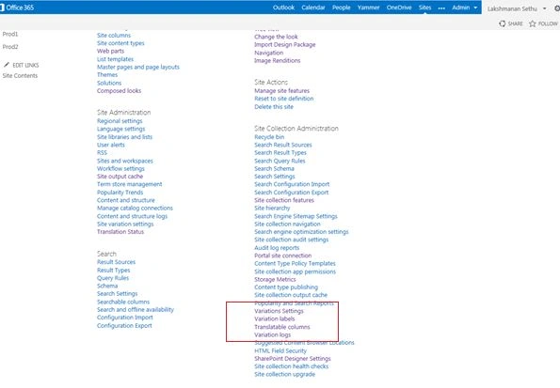Open Translatable columns link
Screen dimensions: 560x388
coord(282,327)
